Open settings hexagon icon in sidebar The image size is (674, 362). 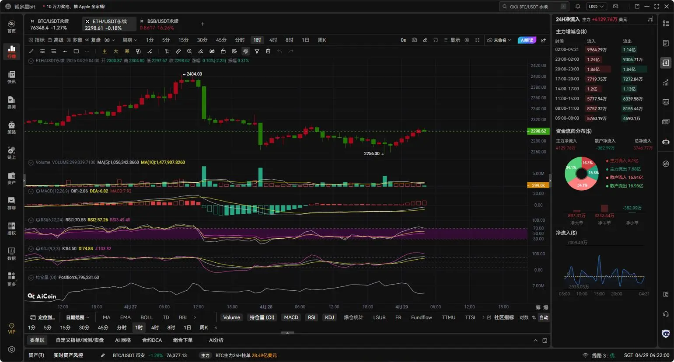coord(12,349)
